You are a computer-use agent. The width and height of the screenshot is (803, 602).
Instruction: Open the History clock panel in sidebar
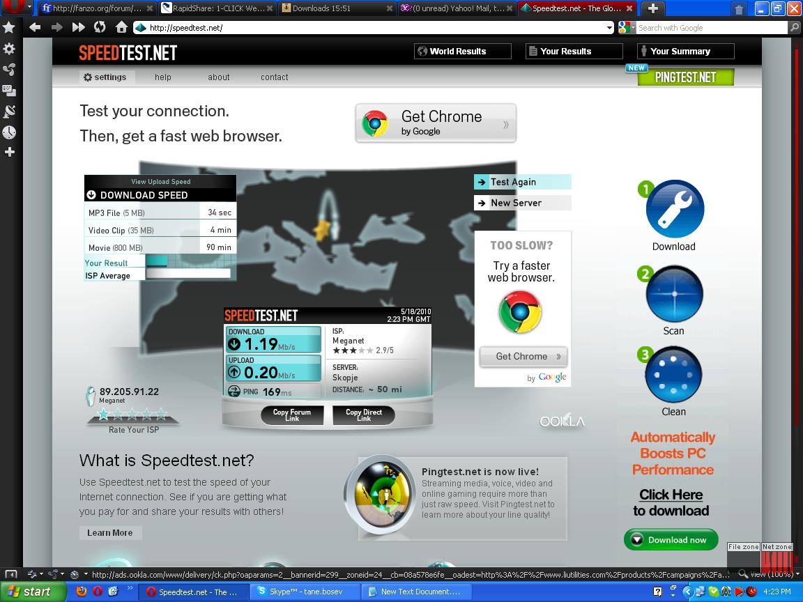[9, 132]
